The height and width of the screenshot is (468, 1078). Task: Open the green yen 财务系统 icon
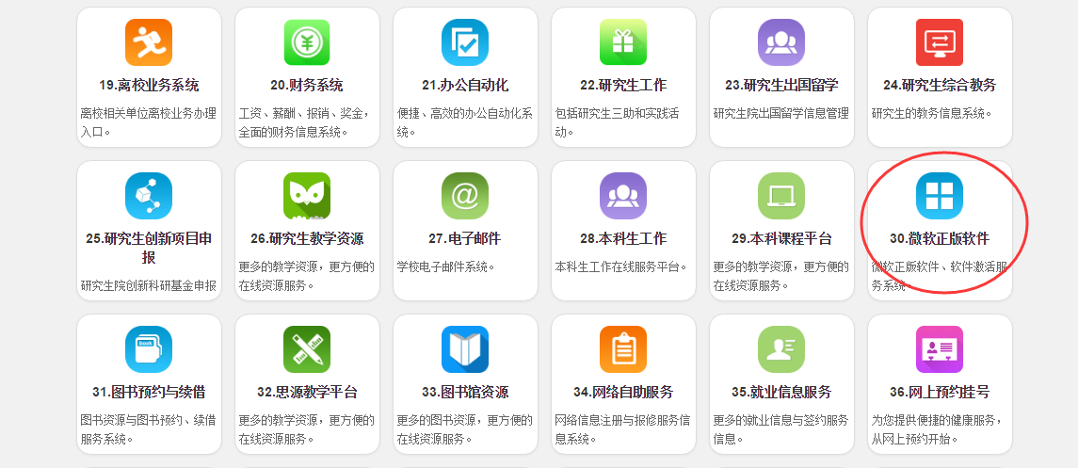[307, 42]
